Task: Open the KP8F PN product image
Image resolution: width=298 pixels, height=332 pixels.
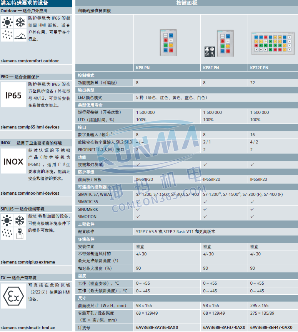Action: (225, 43)
